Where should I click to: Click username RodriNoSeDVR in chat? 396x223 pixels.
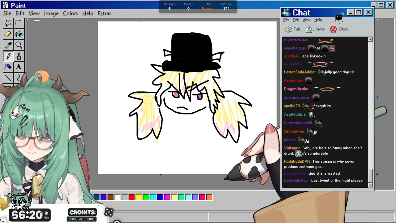point(297,161)
